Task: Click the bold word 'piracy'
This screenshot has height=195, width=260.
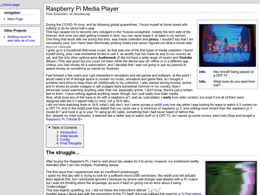Action: click(x=154, y=39)
